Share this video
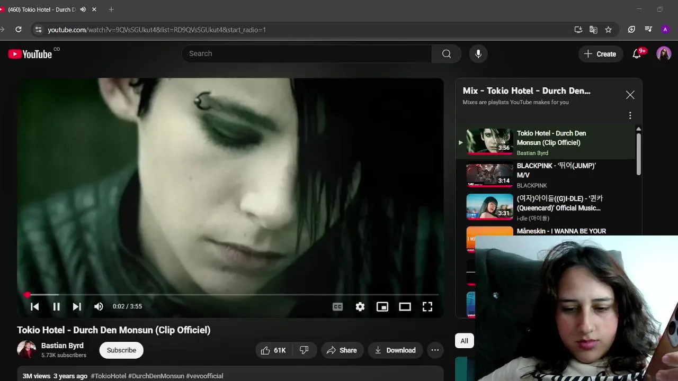This screenshot has width=678, height=381. pos(342,350)
